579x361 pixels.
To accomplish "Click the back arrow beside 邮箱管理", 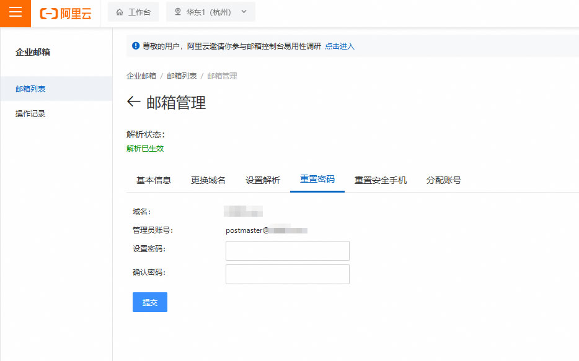I will click(133, 102).
